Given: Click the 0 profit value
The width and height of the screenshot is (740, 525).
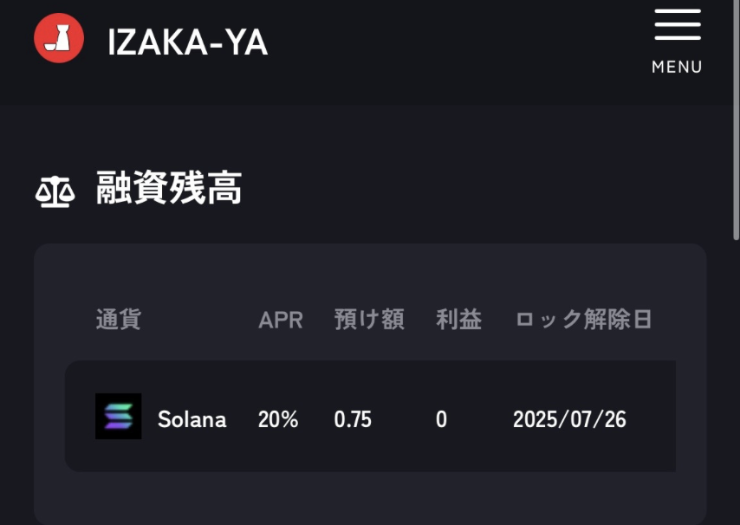Looking at the screenshot, I should tap(441, 419).
